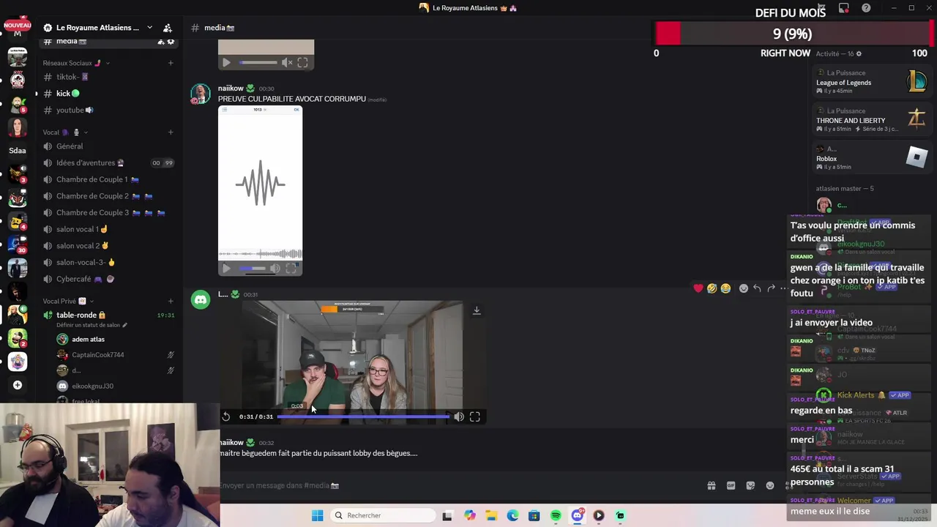Viewport: 937px width, 527px height.
Task: Open Microsoft Edge from the taskbar
Action: click(x=512, y=515)
